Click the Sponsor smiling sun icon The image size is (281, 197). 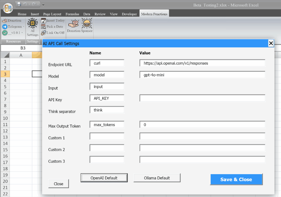87,23
